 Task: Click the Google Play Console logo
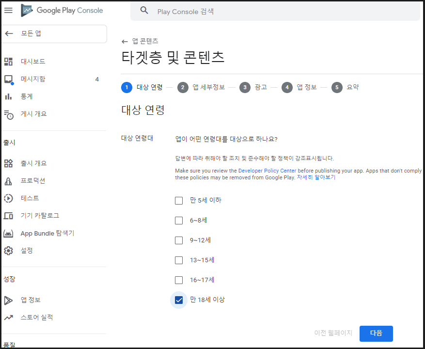click(62, 10)
